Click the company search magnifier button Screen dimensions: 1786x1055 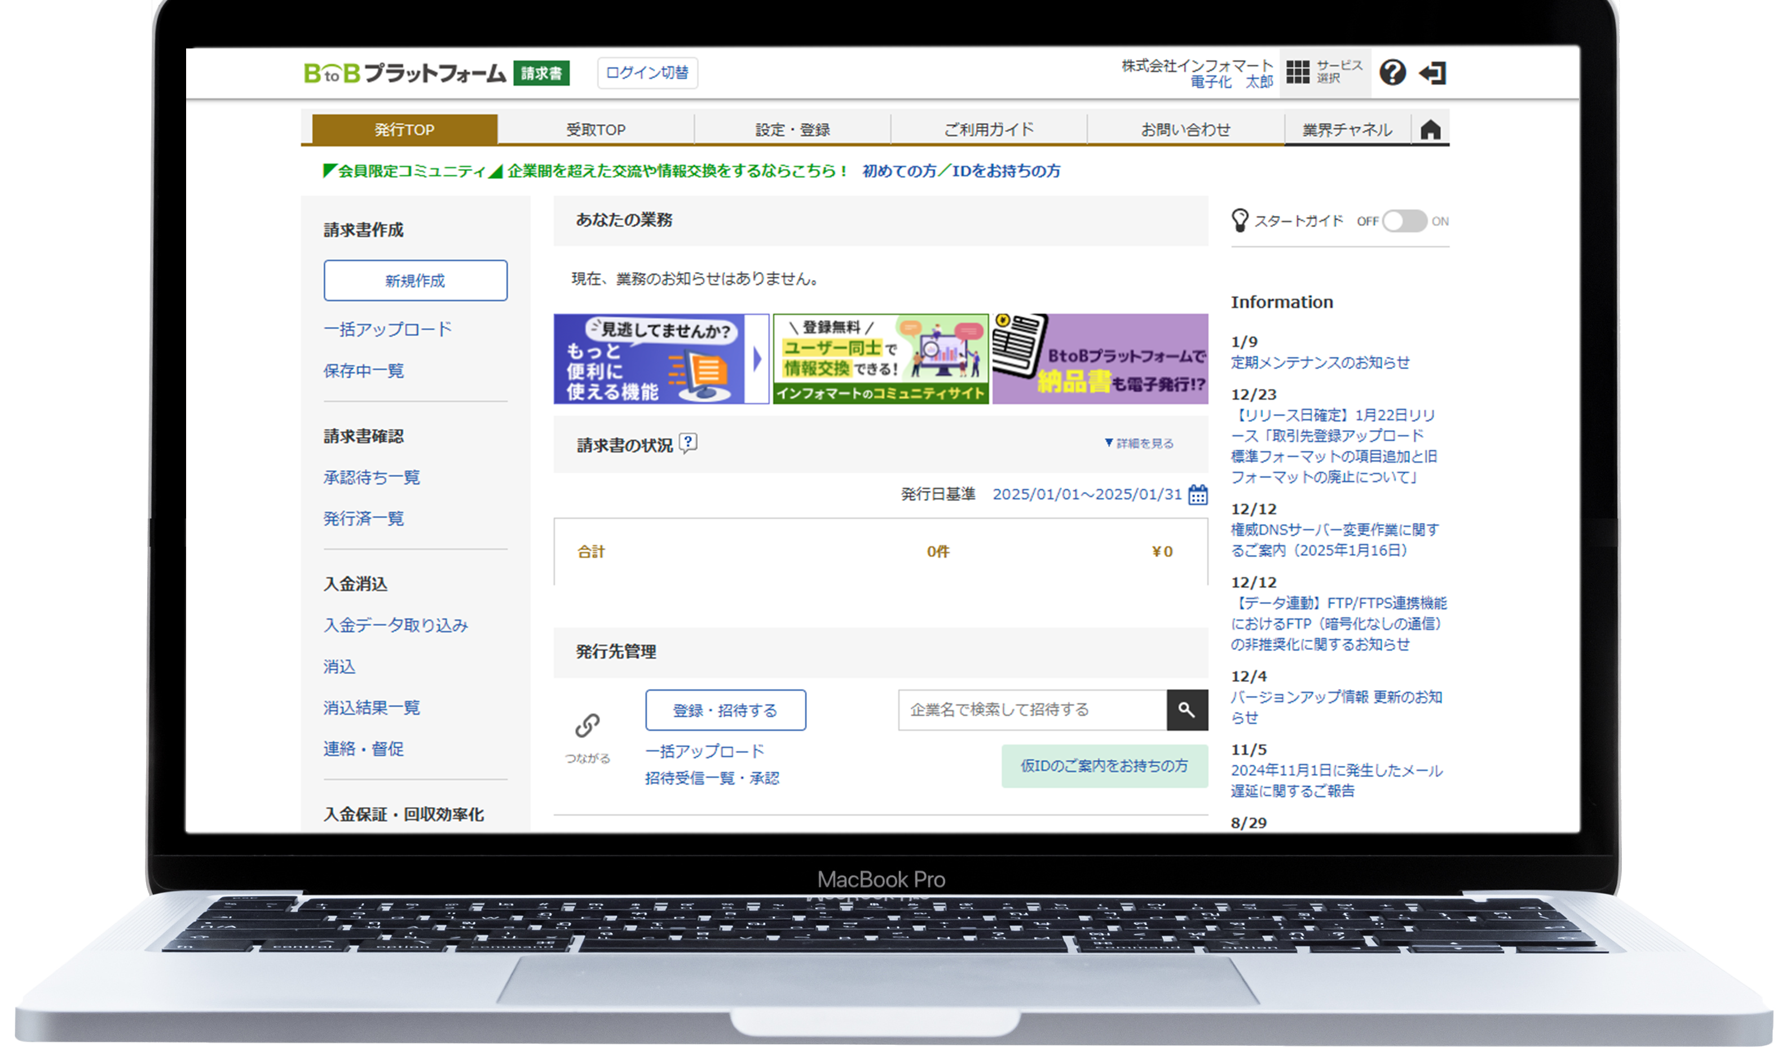coord(1187,709)
